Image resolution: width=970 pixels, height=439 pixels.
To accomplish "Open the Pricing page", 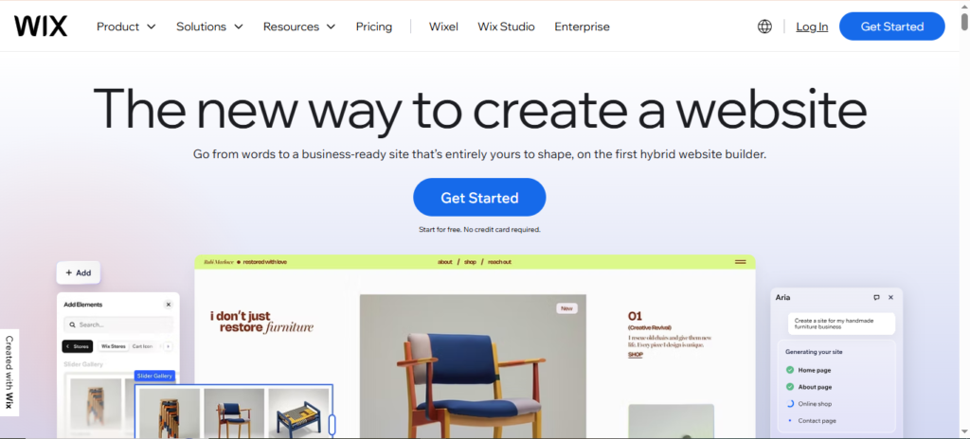I will pyautogui.click(x=373, y=26).
